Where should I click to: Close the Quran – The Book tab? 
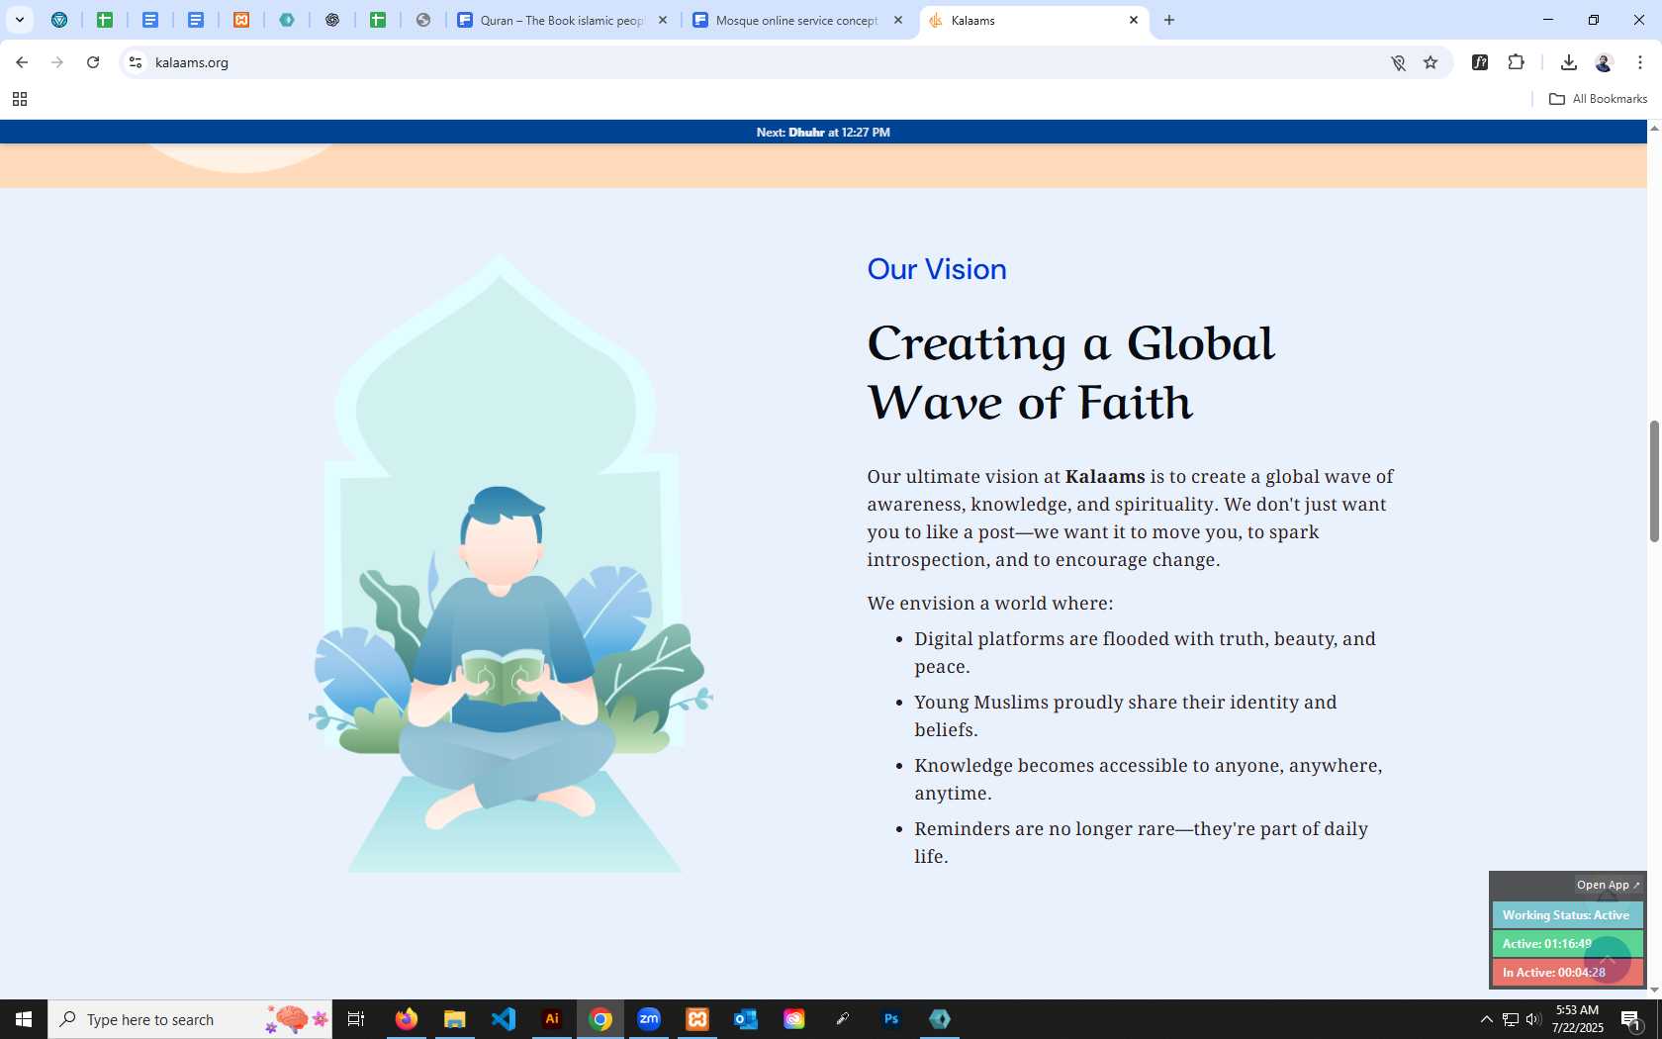(x=663, y=20)
